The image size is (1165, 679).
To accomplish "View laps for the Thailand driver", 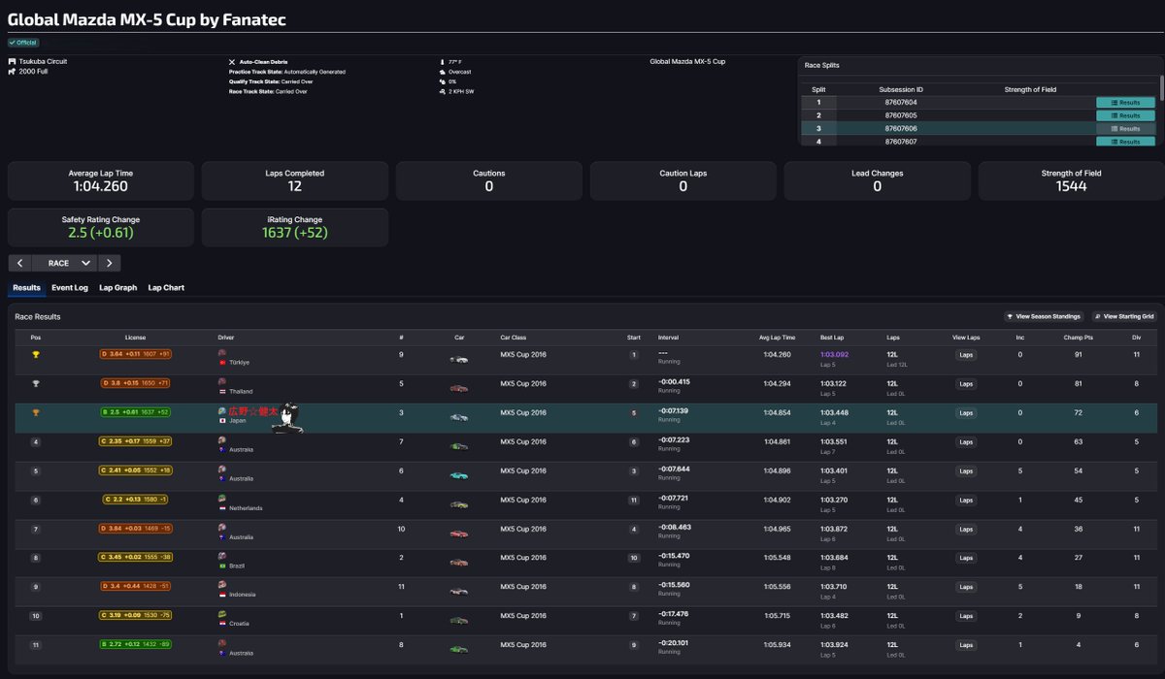I will pos(966,384).
